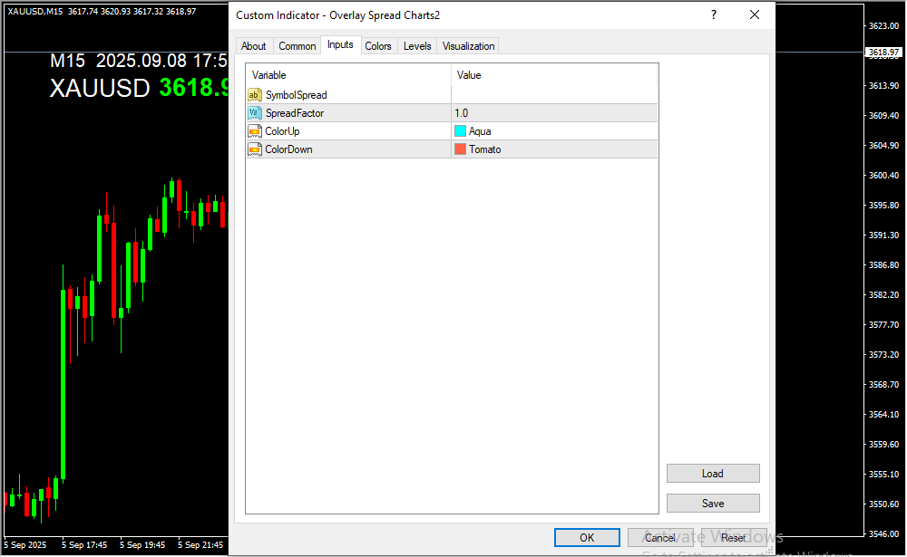Select the SpreadFactor value 1.0 cell
The width and height of the screenshot is (907, 557).
pyautogui.click(x=553, y=113)
